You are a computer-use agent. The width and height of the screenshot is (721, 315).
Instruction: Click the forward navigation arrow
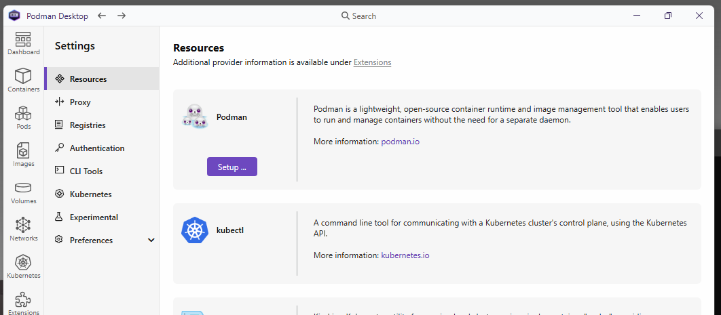122,16
